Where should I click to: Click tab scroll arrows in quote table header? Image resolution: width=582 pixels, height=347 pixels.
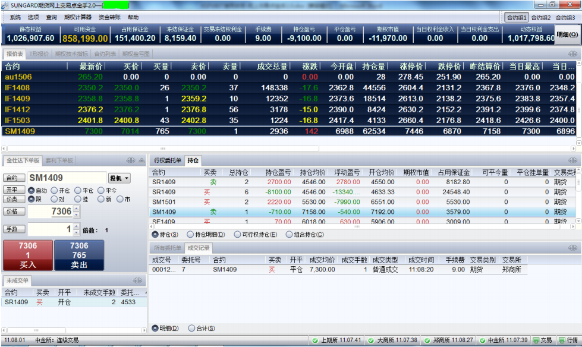[572, 54]
